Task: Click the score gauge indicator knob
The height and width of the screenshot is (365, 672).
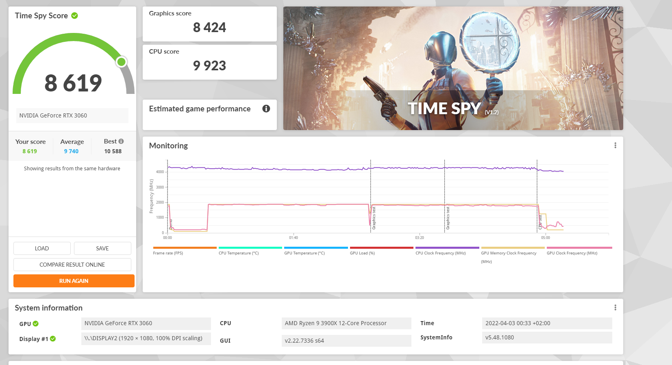Action: coord(121,62)
